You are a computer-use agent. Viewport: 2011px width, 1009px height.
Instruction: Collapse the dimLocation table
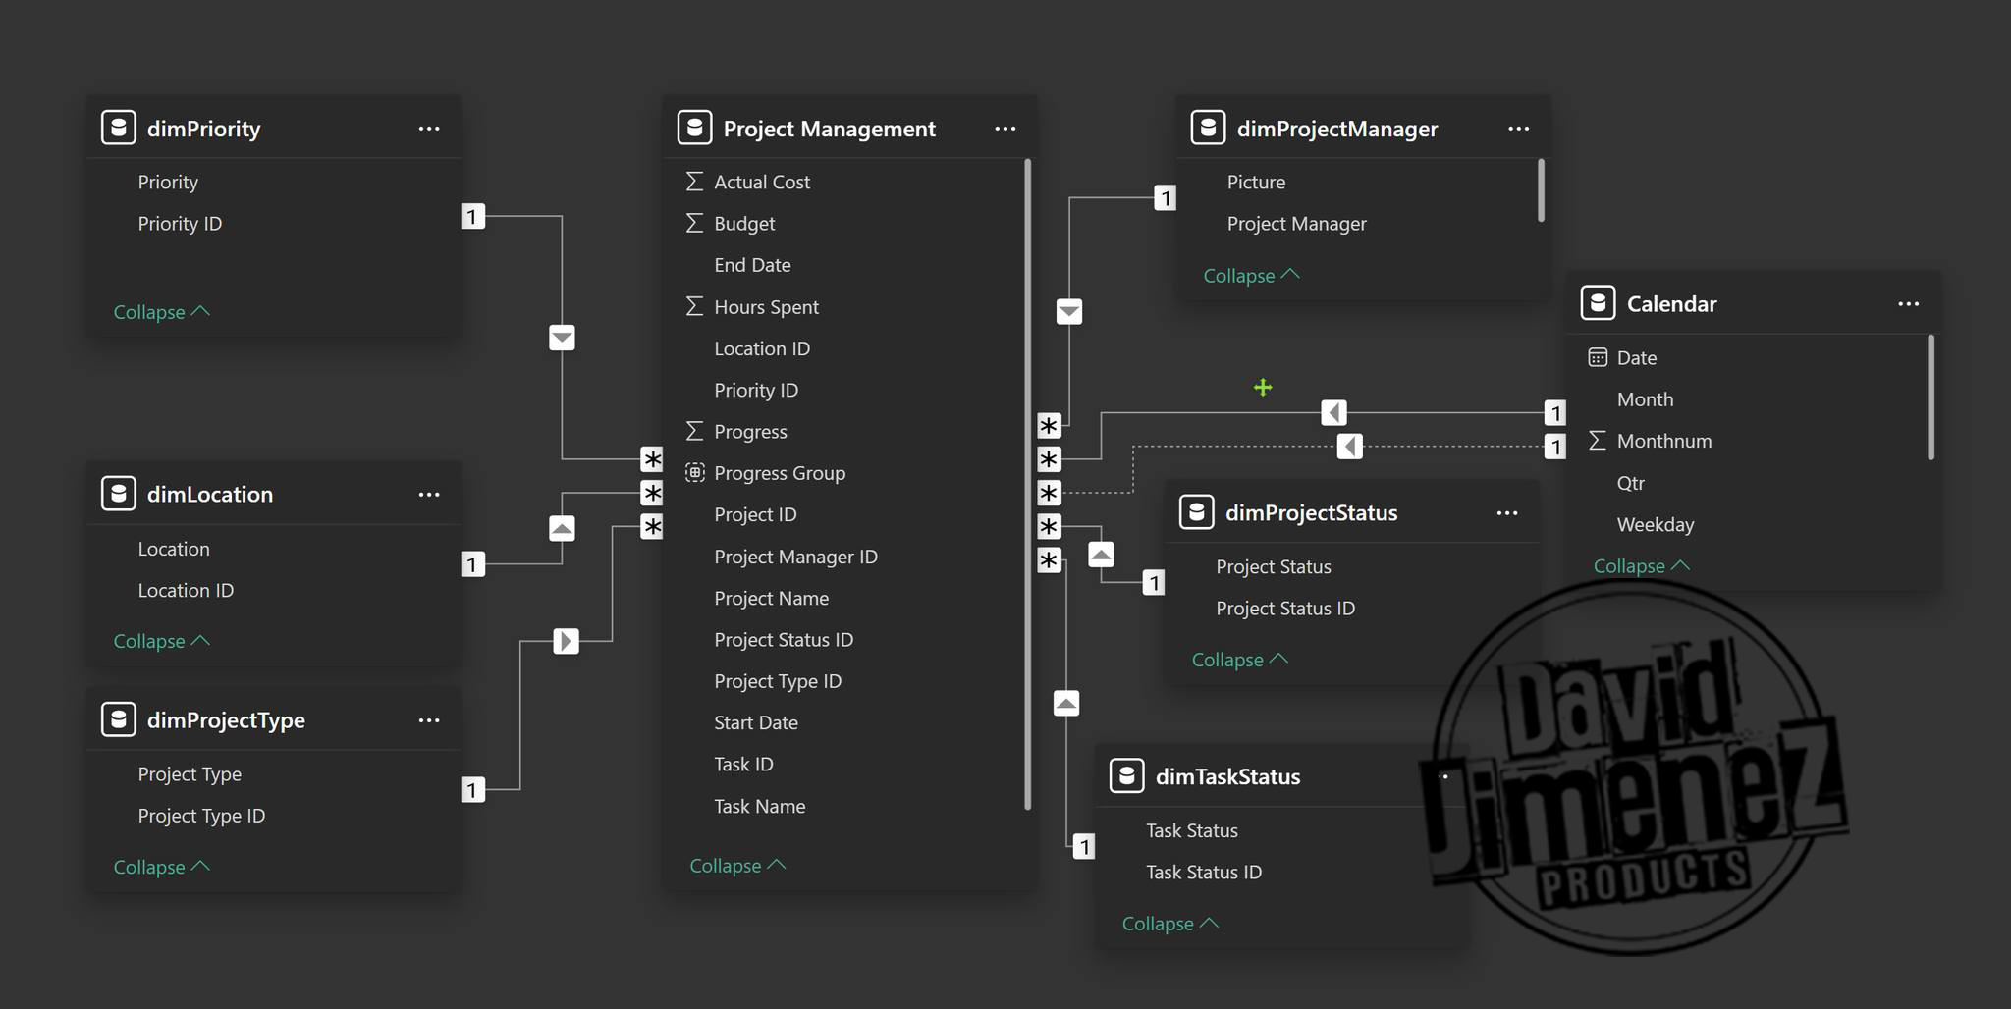click(x=161, y=641)
